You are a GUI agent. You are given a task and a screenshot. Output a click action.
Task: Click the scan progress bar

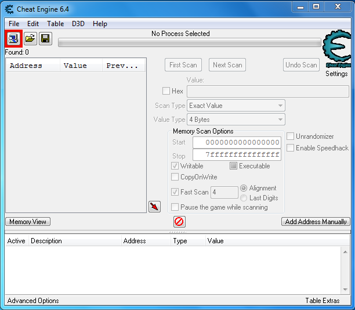point(189,42)
